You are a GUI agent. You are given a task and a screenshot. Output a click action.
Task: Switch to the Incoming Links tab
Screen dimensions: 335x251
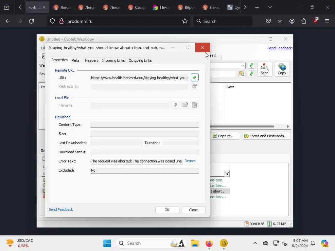click(x=114, y=60)
